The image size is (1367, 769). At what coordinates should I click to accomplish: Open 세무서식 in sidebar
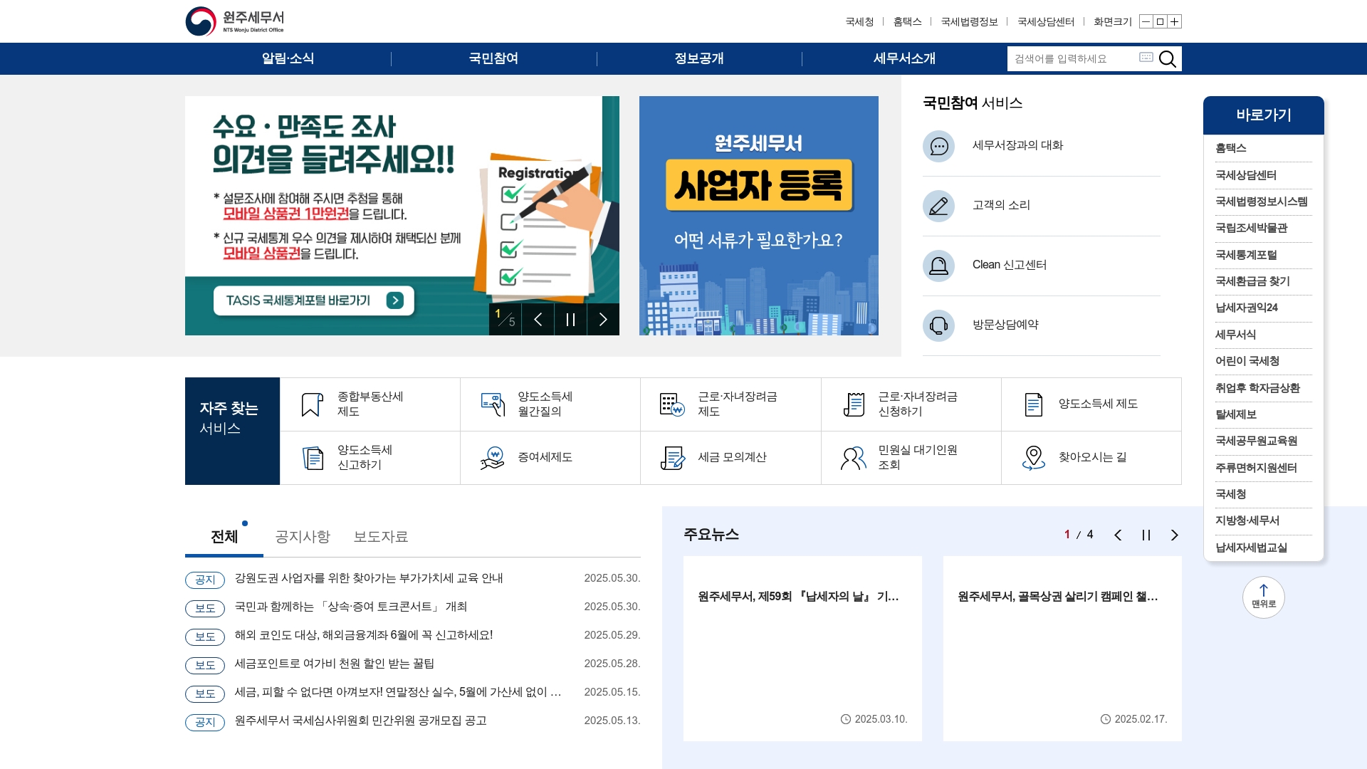tap(1264, 335)
